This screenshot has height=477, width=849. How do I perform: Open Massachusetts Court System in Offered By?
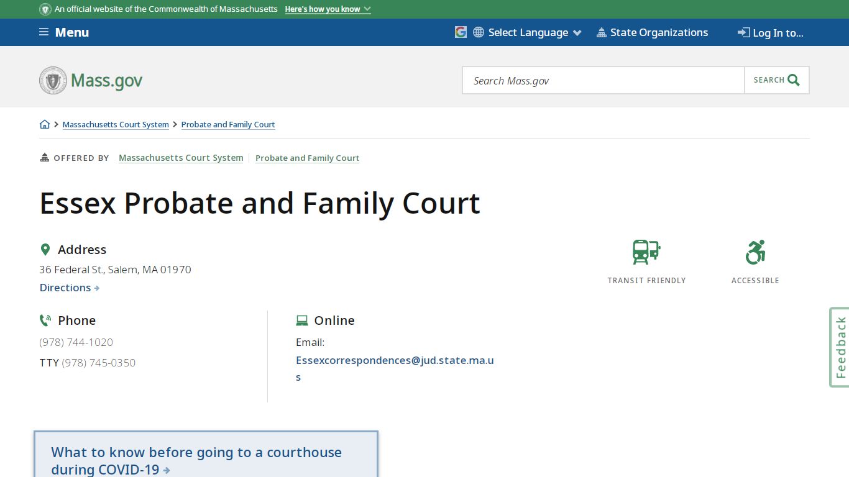[x=181, y=158]
